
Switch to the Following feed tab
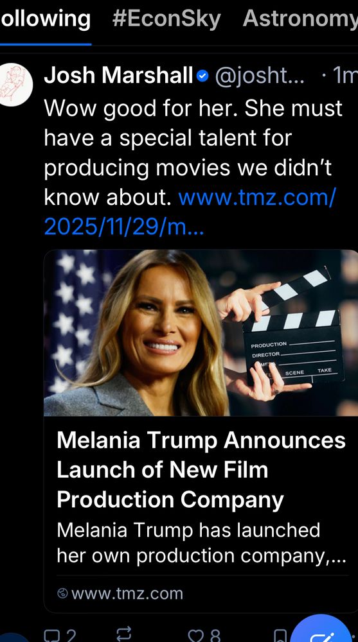pos(45,19)
